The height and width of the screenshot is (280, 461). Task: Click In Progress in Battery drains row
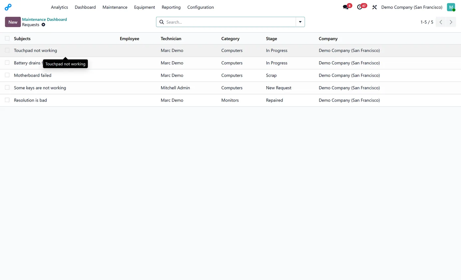(x=277, y=63)
